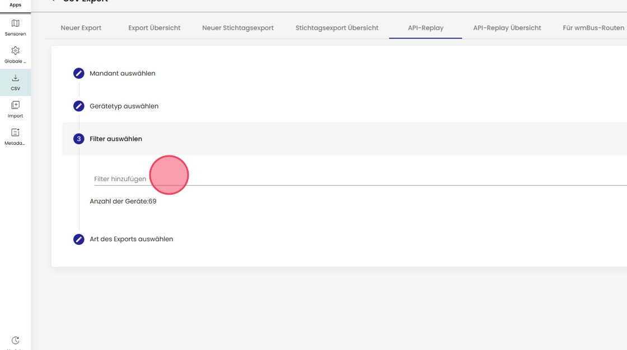
Task: Open the Globale settings gear icon
Action: (15, 51)
